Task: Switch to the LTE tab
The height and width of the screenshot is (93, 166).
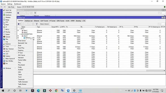Action: click(x=84, y=21)
